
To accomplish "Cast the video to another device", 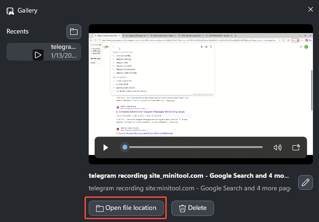I will (x=296, y=147).
